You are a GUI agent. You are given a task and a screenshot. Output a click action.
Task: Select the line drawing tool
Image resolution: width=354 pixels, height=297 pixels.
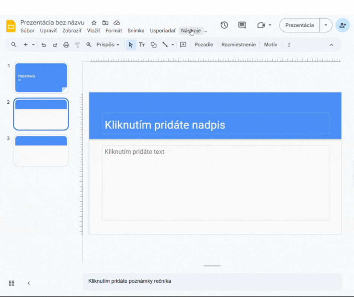tap(165, 45)
